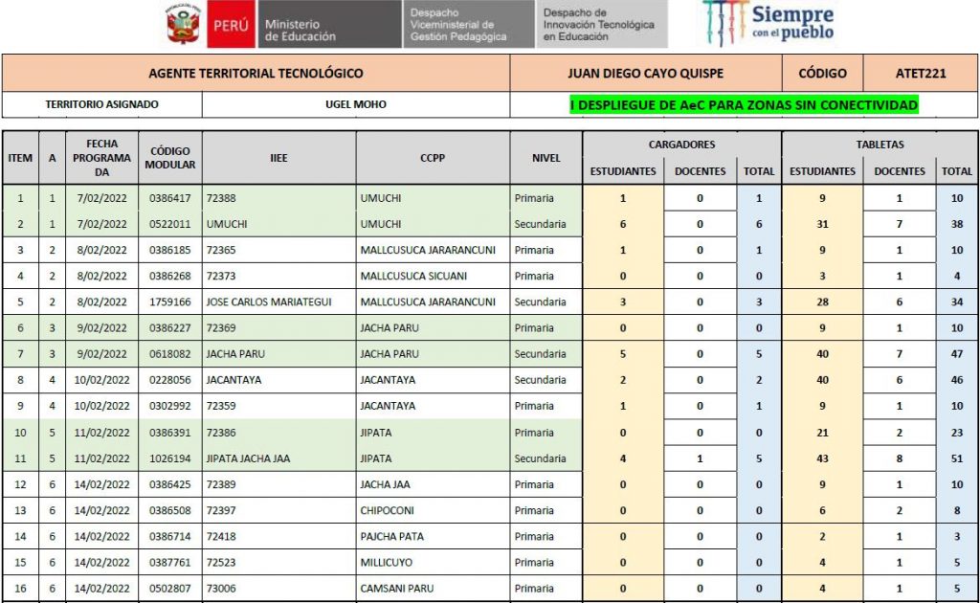Image resolution: width=980 pixels, height=603 pixels.
Task: Select the FECHA PROGRAMADA column header
Action: (x=101, y=158)
